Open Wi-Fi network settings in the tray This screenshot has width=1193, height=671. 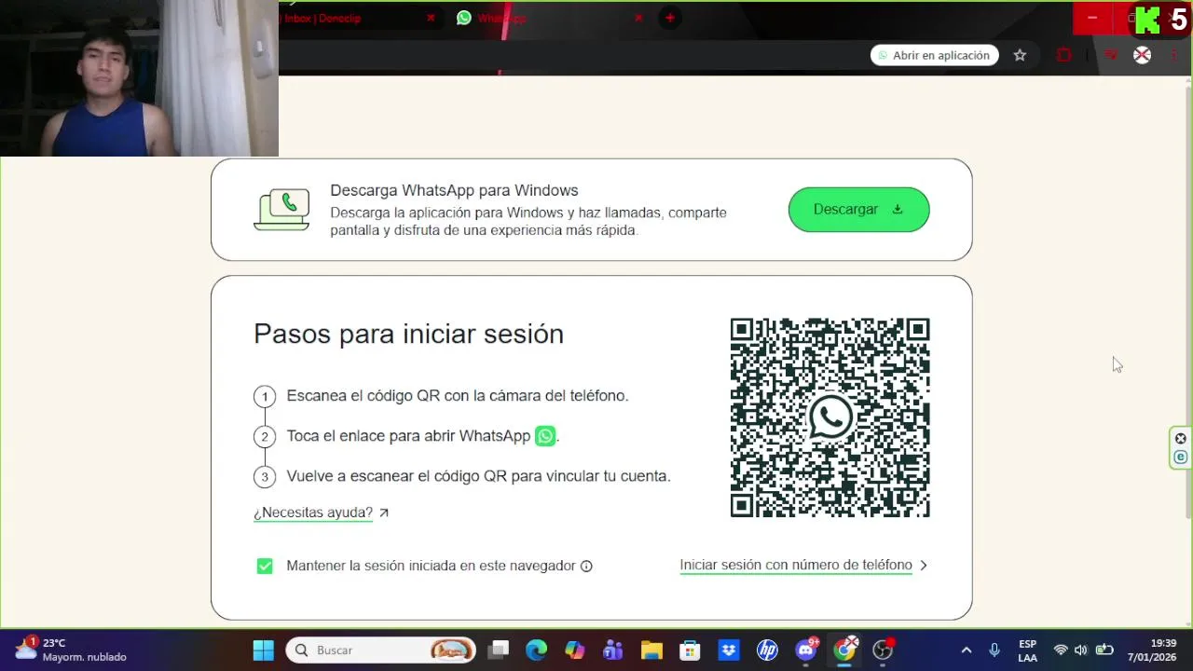(x=1061, y=650)
